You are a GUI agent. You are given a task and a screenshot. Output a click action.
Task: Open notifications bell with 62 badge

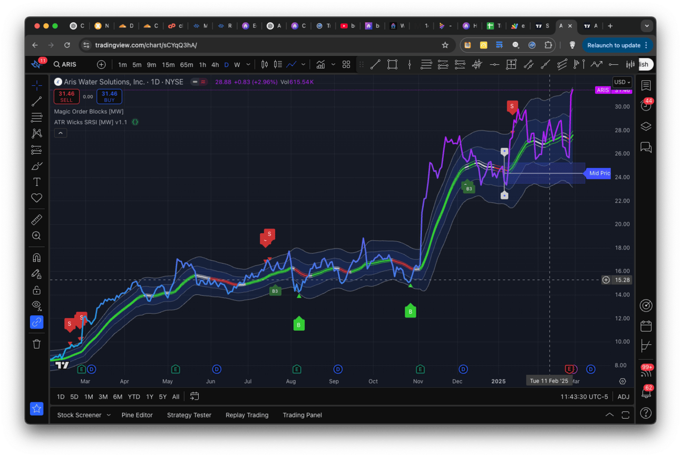tap(646, 392)
